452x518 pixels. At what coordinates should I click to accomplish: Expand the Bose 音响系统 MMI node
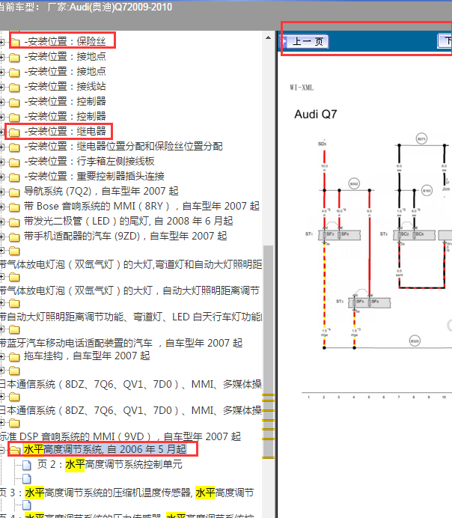click(2, 207)
